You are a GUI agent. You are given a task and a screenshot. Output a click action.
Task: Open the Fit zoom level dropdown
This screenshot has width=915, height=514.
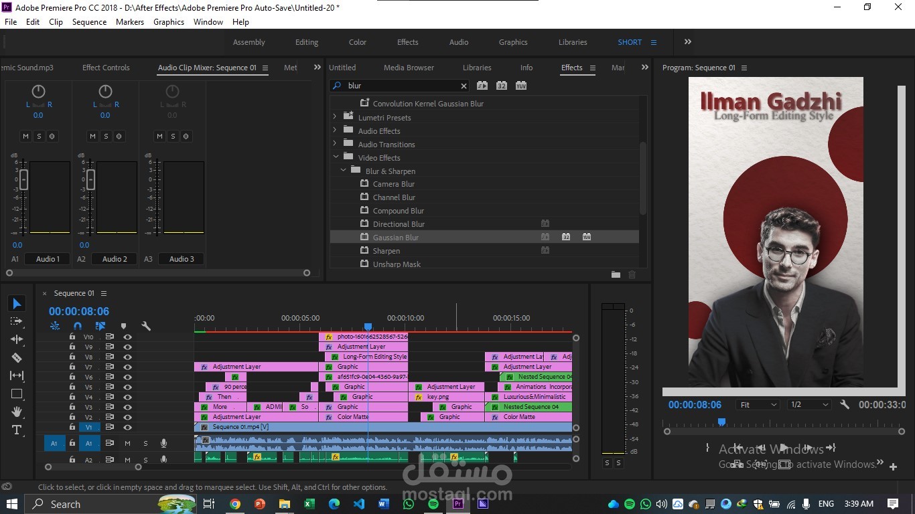point(758,405)
